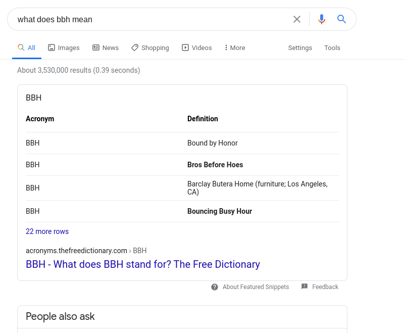Screen dimensions: 405x333
Task: Open the All results tab
Action: [27, 48]
